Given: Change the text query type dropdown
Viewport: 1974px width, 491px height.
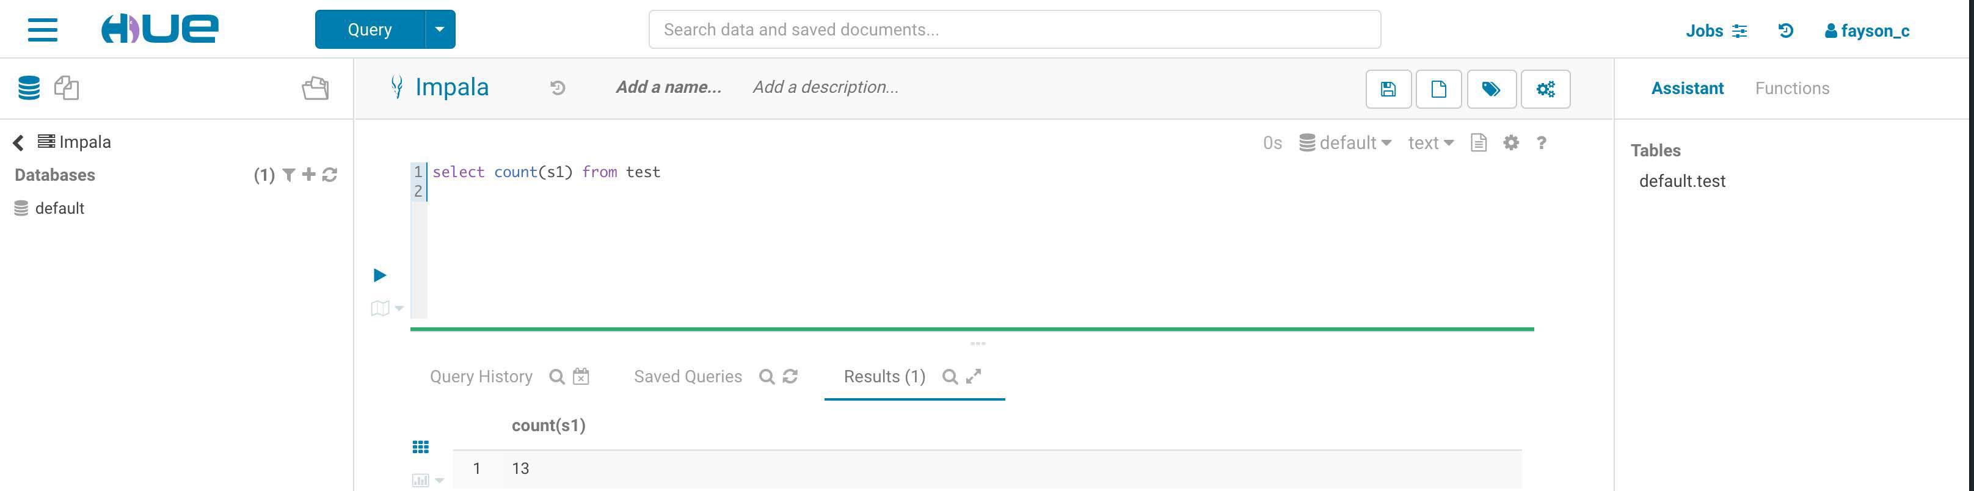Looking at the screenshot, I should pyautogui.click(x=1430, y=144).
